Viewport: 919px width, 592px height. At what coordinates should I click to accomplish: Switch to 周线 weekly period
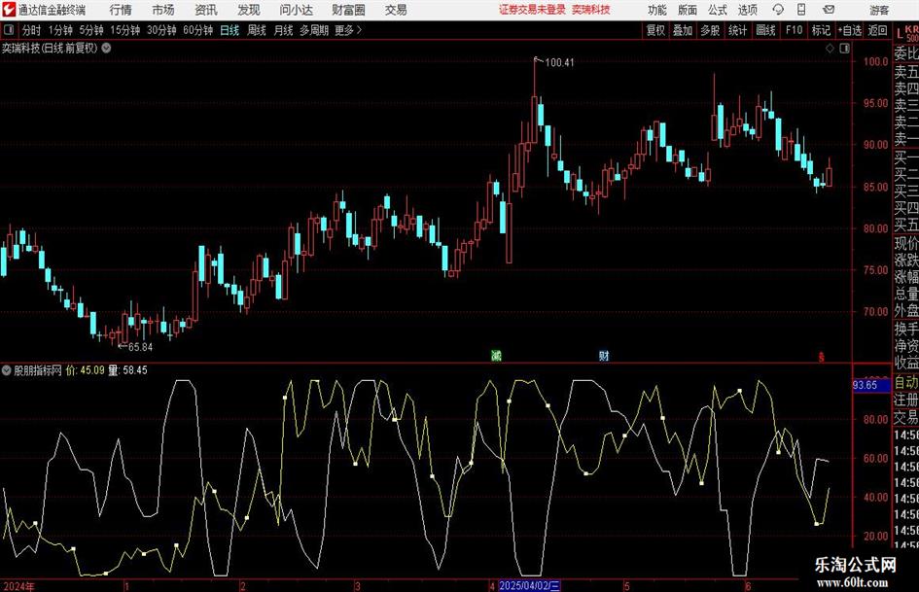pos(257,30)
